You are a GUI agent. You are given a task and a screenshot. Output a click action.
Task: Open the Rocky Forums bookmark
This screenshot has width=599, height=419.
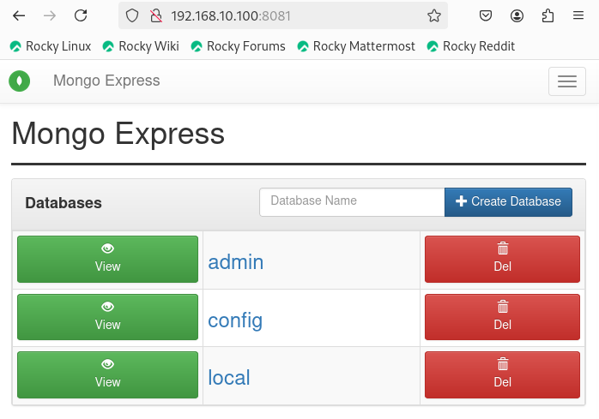pos(238,46)
